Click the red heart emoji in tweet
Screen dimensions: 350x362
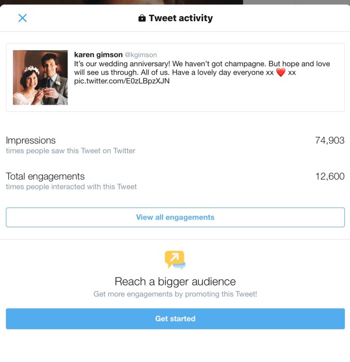click(280, 73)
